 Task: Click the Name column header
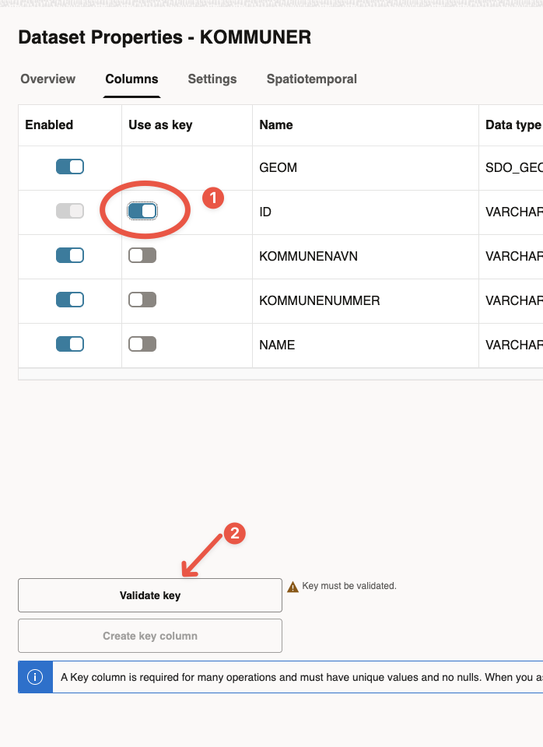275,124
